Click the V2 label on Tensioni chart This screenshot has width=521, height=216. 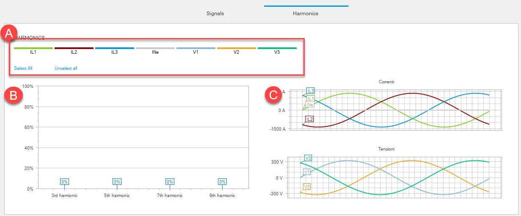coord(307,186)
